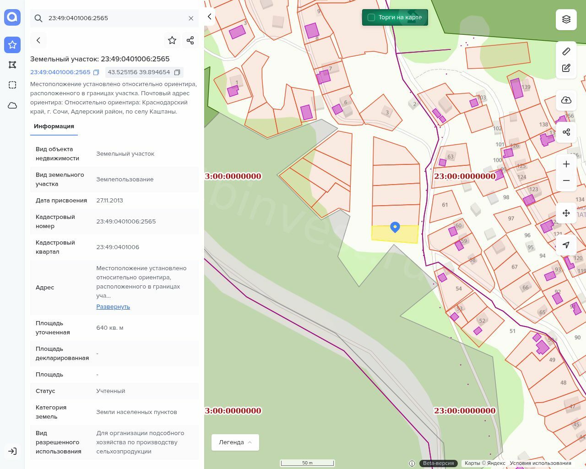Select the ruler measurement tool
This screenshot has height=469, width=586.
(566, 51)
